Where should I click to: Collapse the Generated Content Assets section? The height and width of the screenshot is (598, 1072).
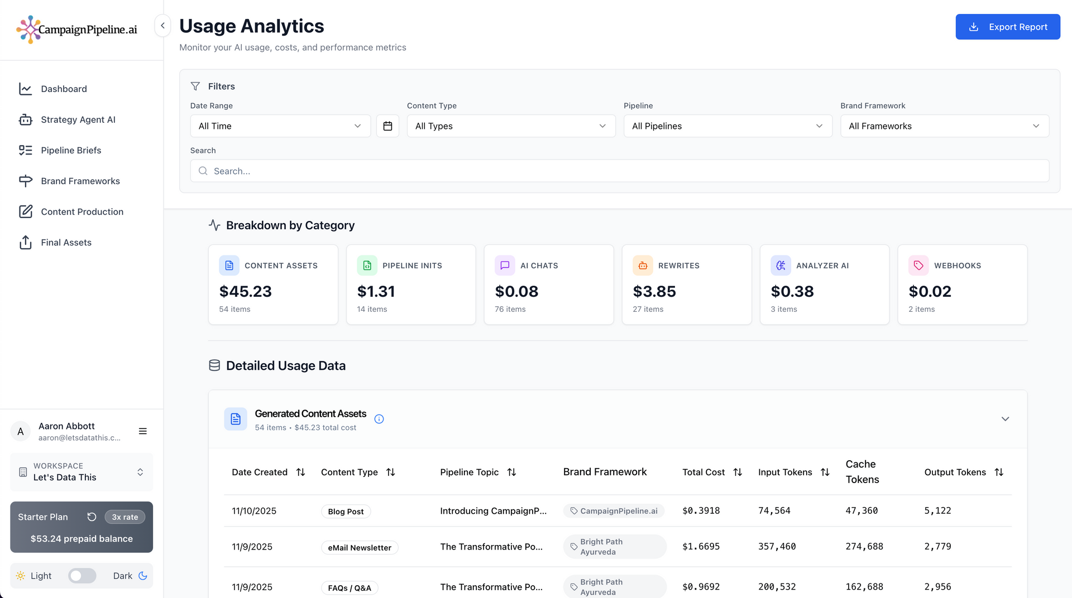[x=1005, y=419]
